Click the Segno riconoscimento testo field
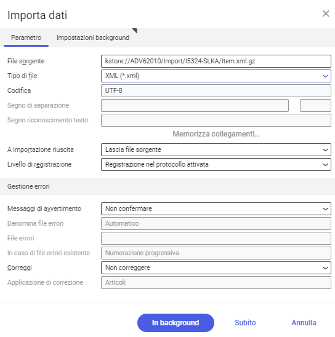This screenshot has width=335, height=337. [216, 120]
